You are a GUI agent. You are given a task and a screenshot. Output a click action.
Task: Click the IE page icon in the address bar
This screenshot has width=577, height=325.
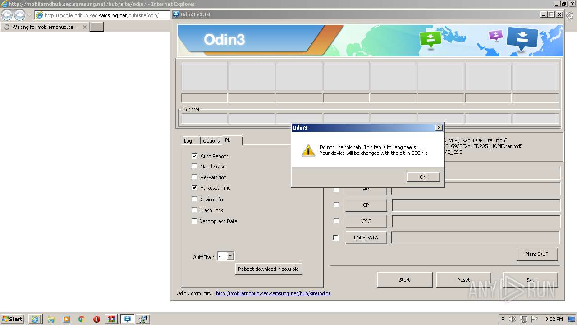tap(40, 15)
